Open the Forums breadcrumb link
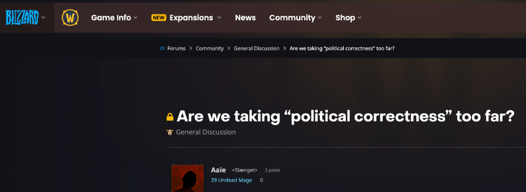526x192 pixels. click(x=176, y=48)
